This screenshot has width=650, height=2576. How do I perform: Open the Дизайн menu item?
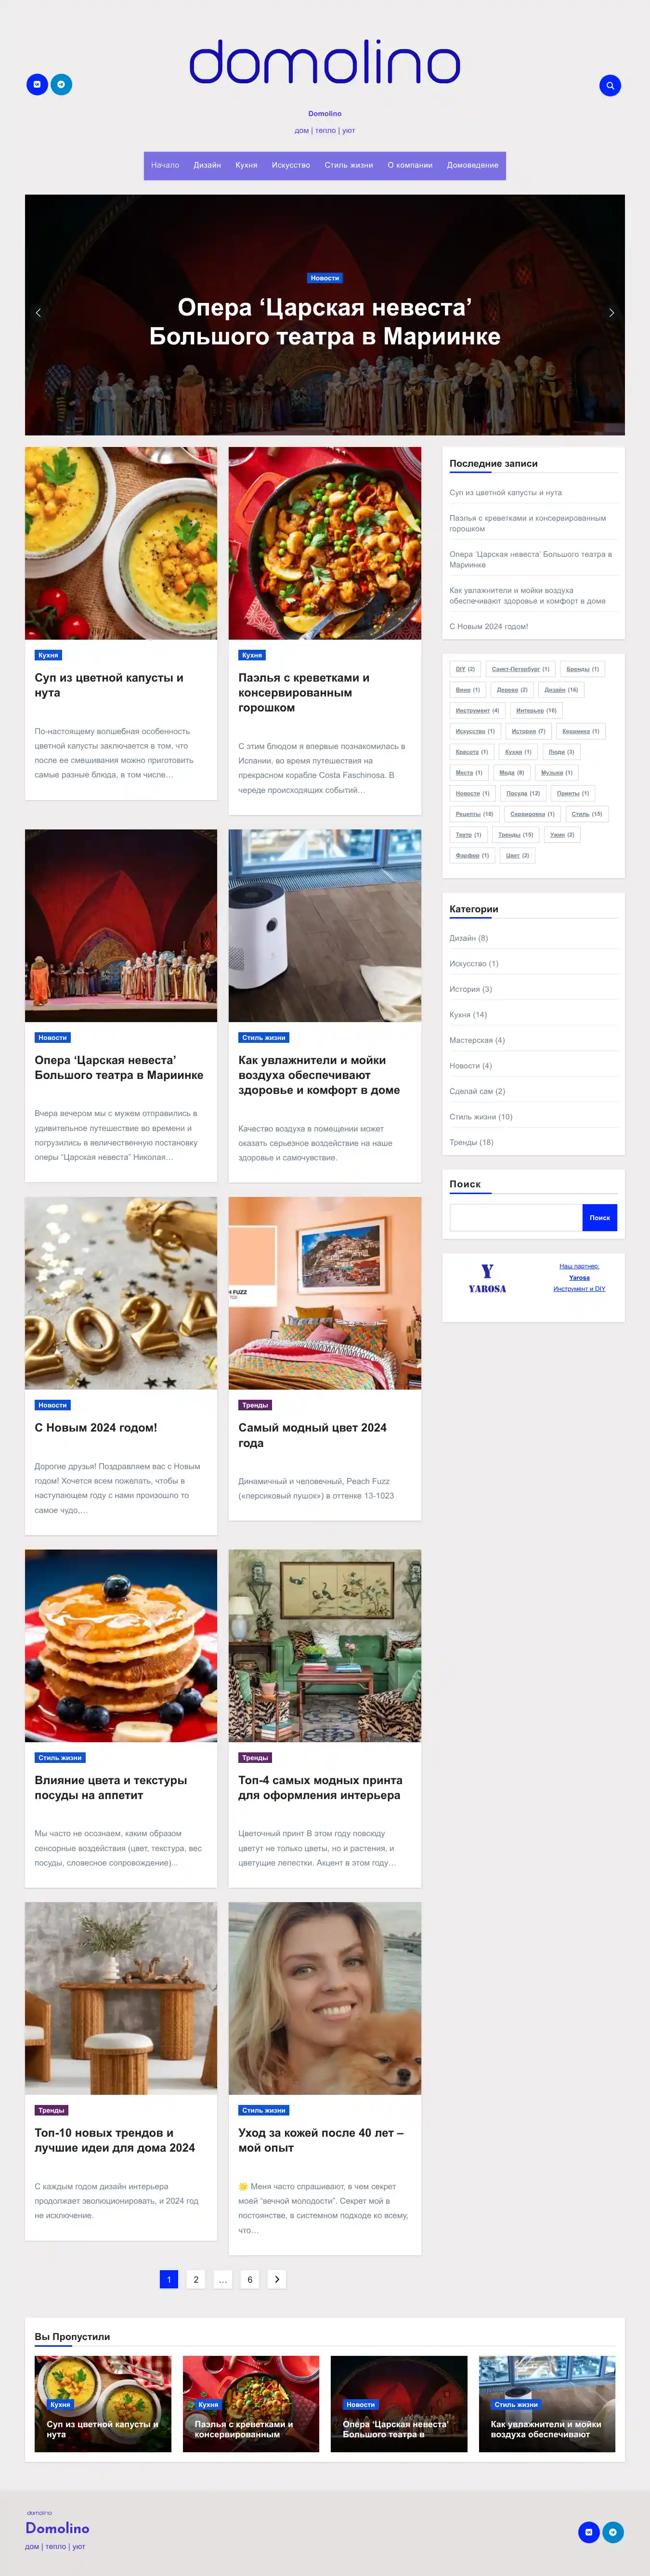(207, 165)
